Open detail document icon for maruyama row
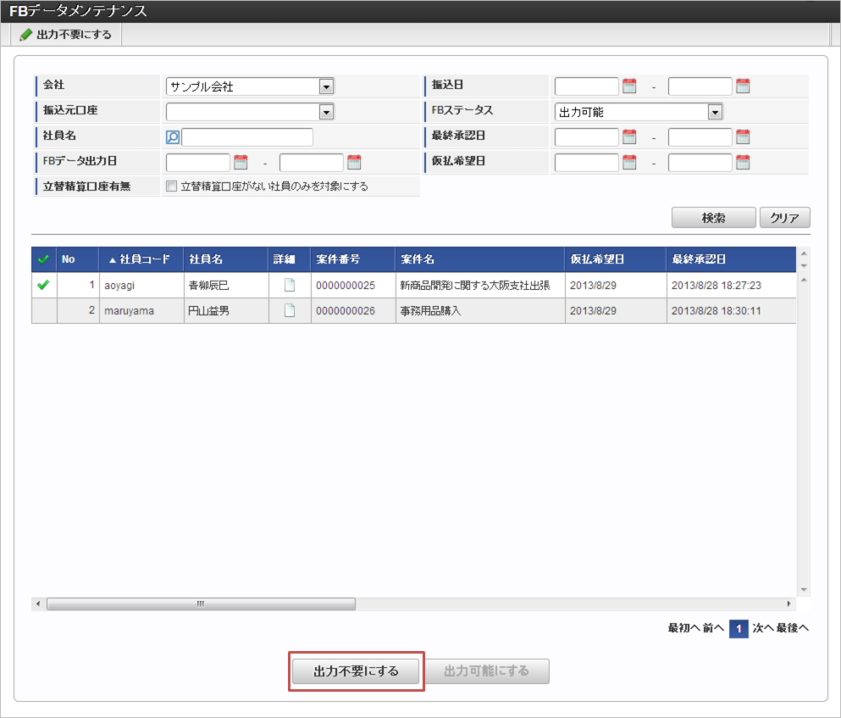The width and height of the screenshot is (841, 718). pos(290,310)
